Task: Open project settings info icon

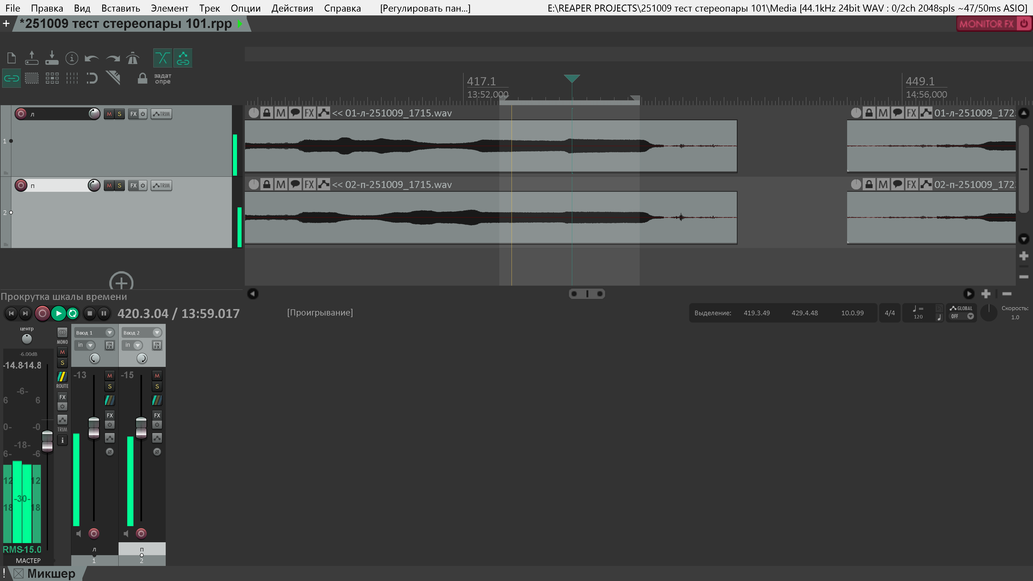Action: coord(72,59)
